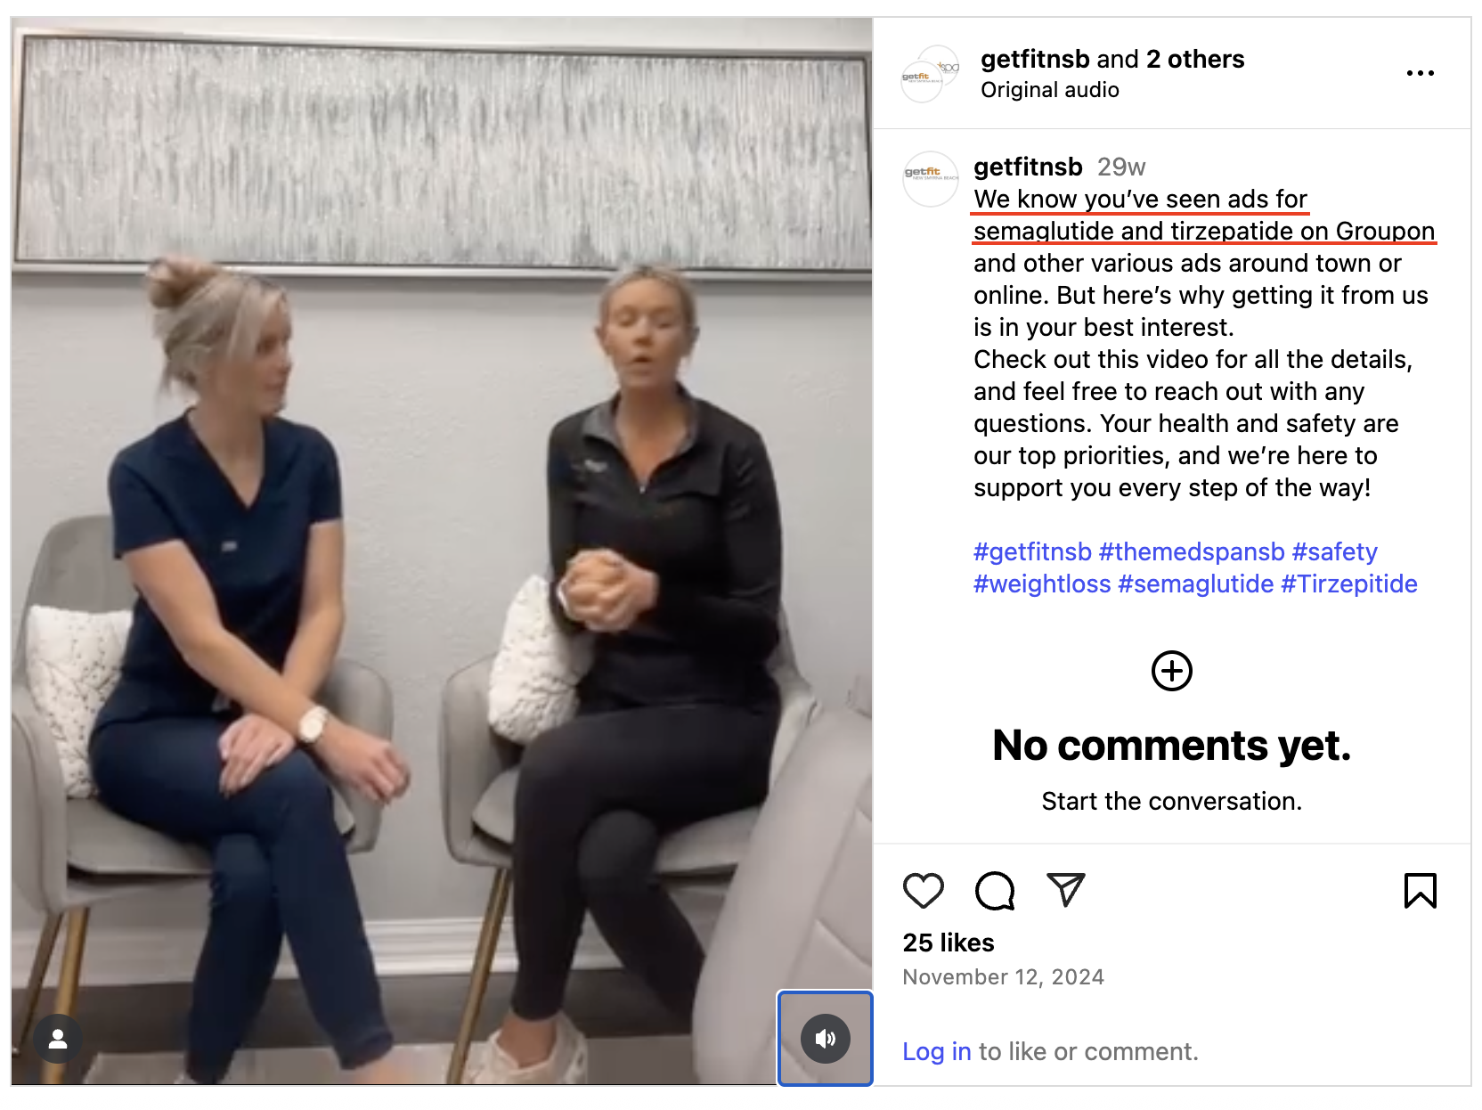Image resolution: width=1482 pixels, height=1110 pixels.
Task: Open the #themedspansb hashtag
Action: pos(1192,551)
